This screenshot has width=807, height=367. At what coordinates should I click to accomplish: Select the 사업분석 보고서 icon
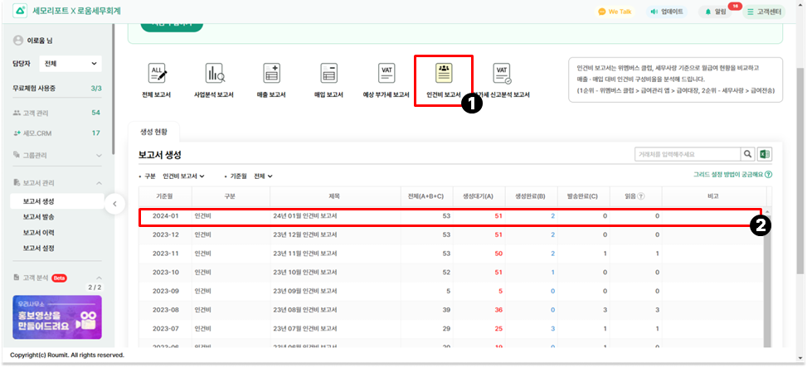coord(215,74)
